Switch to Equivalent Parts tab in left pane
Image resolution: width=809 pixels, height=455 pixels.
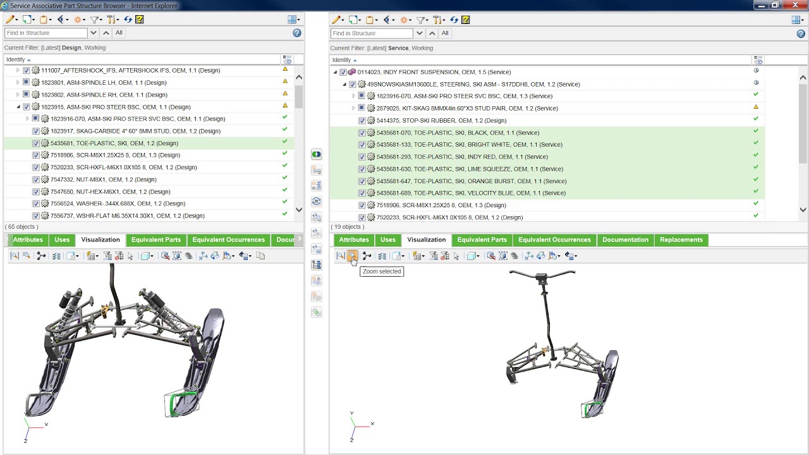coord(156,240)
